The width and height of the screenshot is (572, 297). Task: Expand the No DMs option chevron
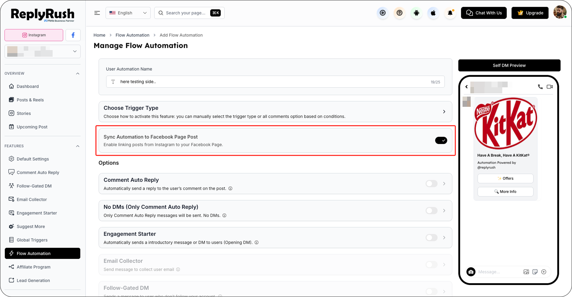[444, 211]
